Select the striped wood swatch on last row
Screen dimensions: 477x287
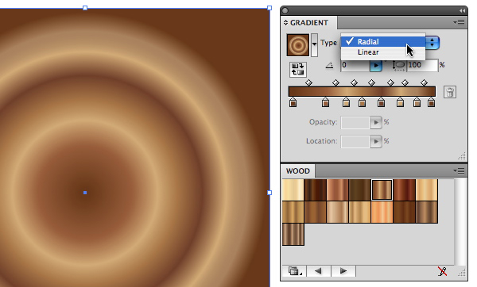293,234
